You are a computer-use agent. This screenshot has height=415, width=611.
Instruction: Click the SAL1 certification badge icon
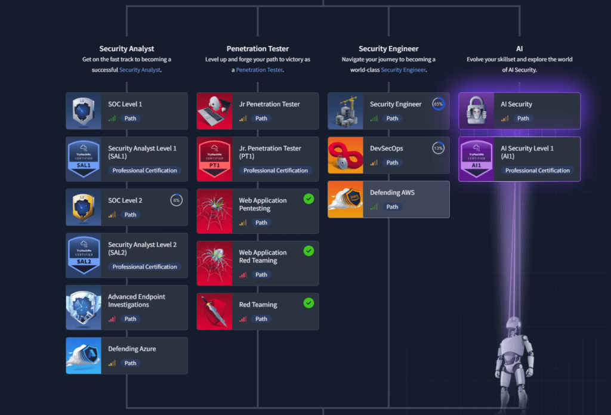click(x=84, y=159)
